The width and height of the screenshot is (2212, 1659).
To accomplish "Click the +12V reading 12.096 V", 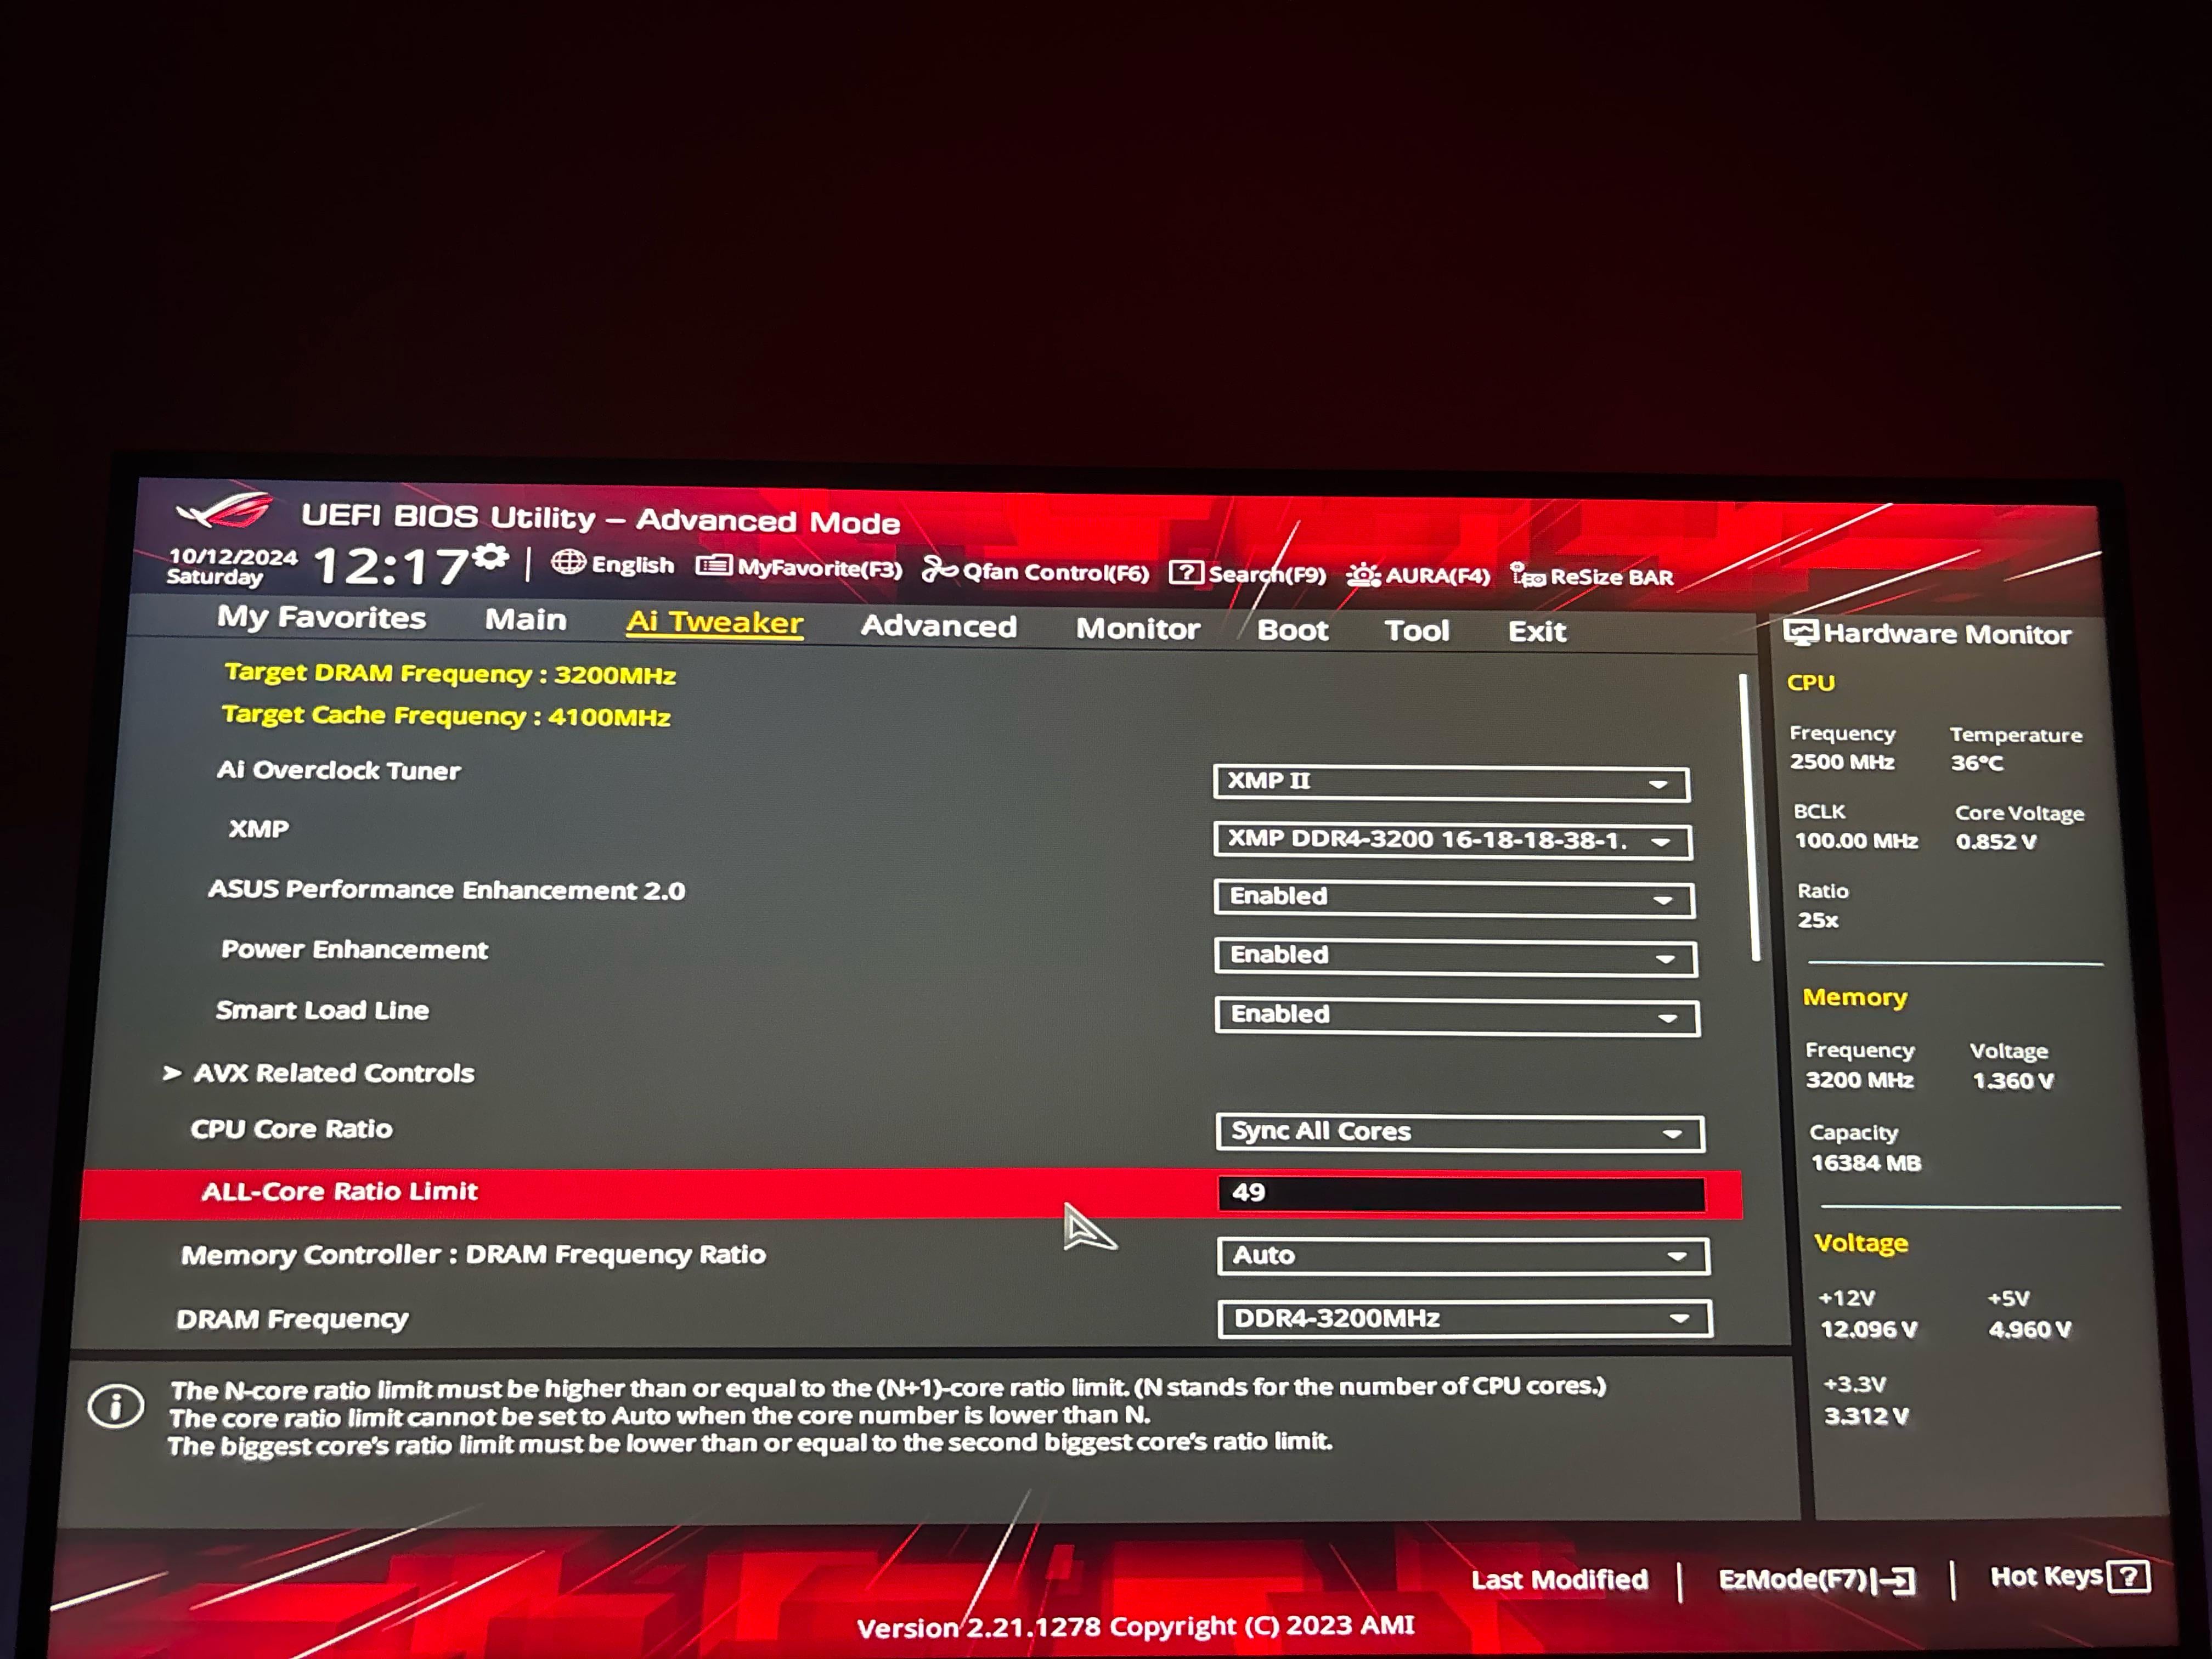I will coord(1869,1330).
